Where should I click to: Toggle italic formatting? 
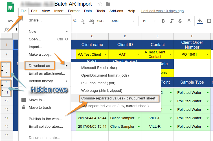[172, 21]
